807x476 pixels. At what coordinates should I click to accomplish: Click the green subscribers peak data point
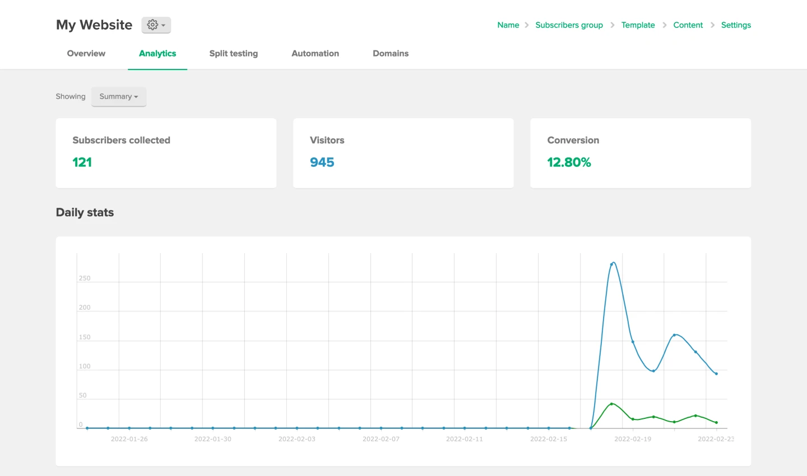[611, 404]
